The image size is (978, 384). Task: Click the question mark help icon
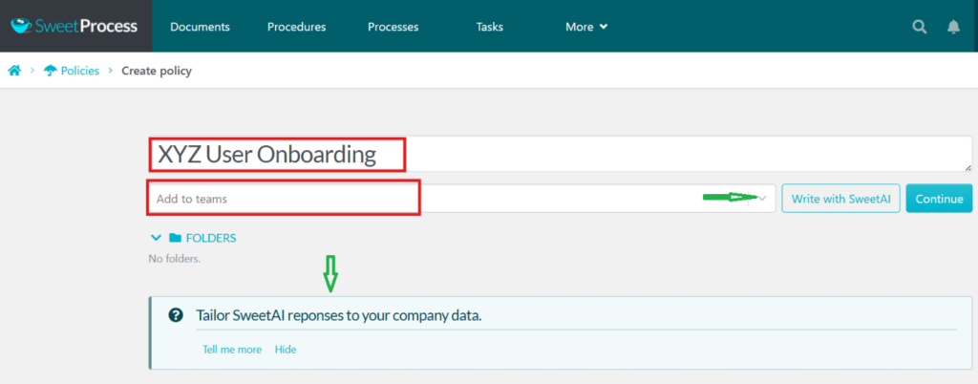(176, 315)
